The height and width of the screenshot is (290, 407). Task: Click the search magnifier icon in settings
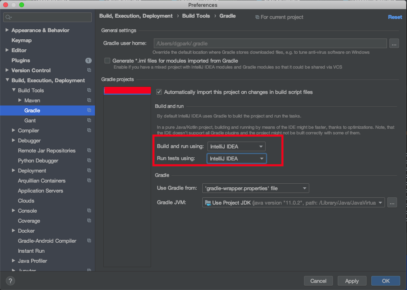coord(8,17)
